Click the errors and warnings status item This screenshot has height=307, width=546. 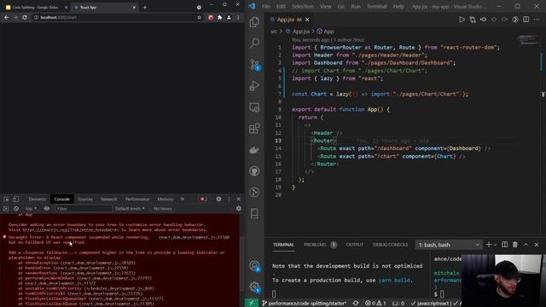375,304
